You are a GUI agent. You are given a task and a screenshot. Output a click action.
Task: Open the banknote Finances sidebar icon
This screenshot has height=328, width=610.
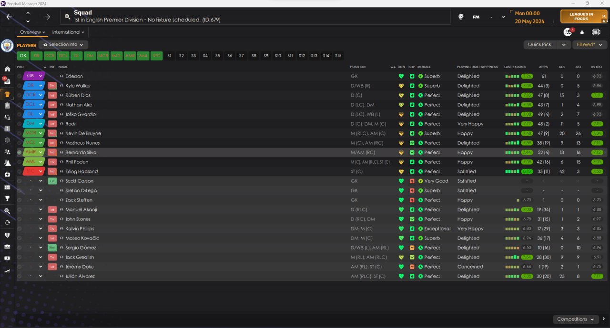7,258
